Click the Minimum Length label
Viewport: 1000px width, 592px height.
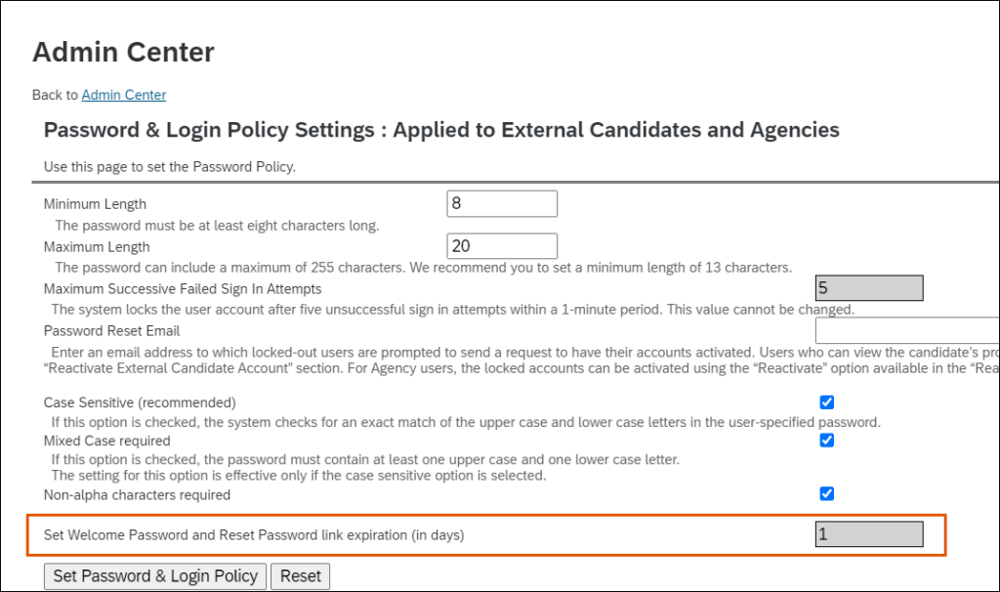click(x=95, y=204)
